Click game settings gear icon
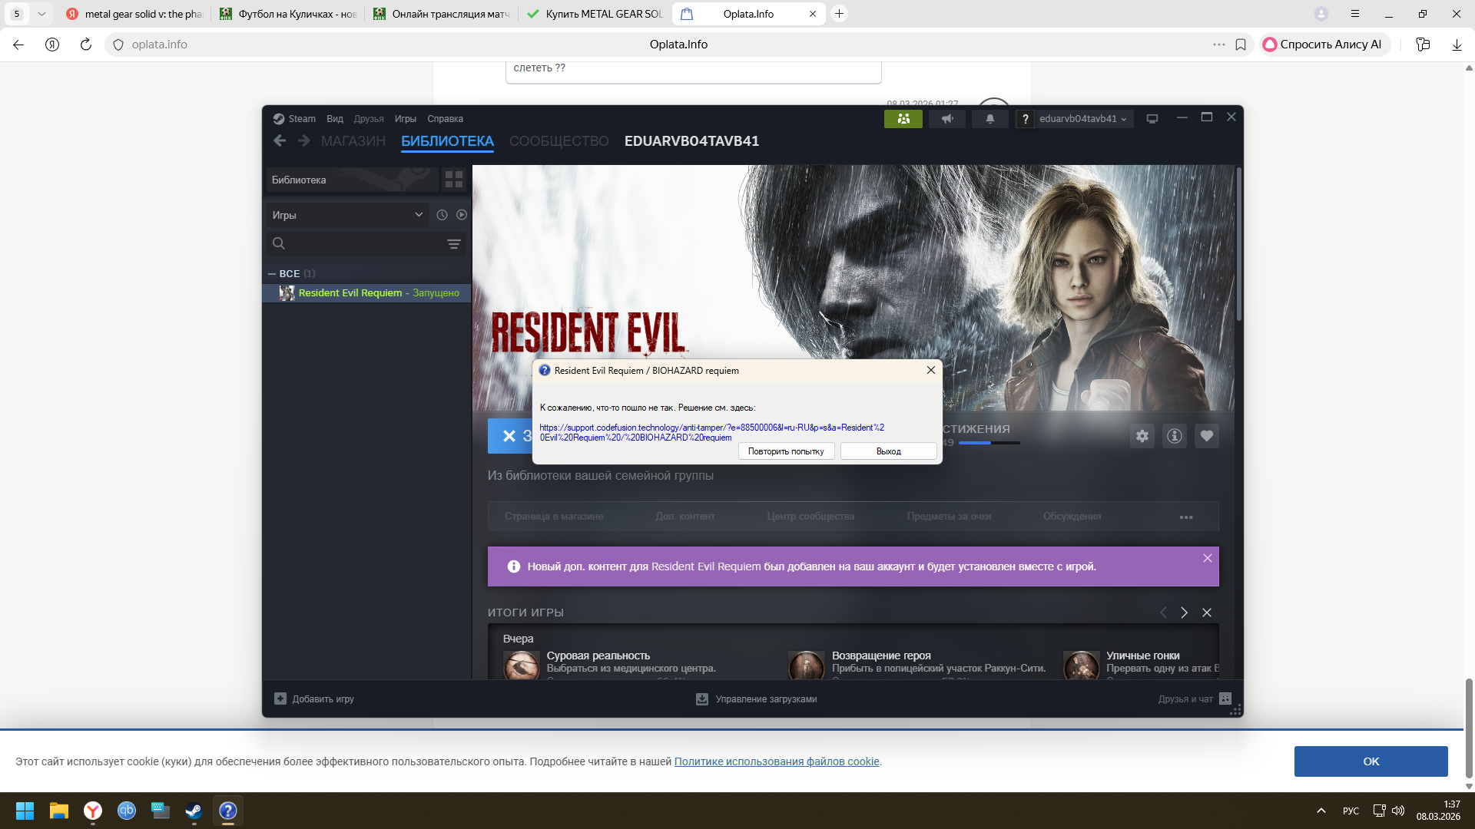The image size is (1475, 829). pos(1142,436)
